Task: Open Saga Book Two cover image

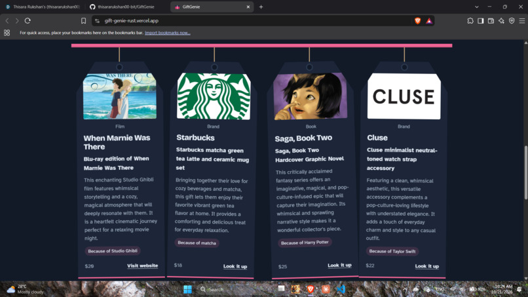Action: (310, 96)
